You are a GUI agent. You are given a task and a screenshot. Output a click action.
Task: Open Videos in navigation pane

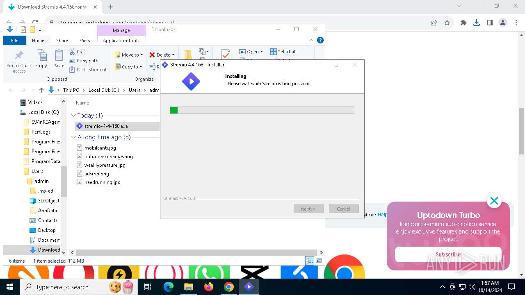point(35,102)
